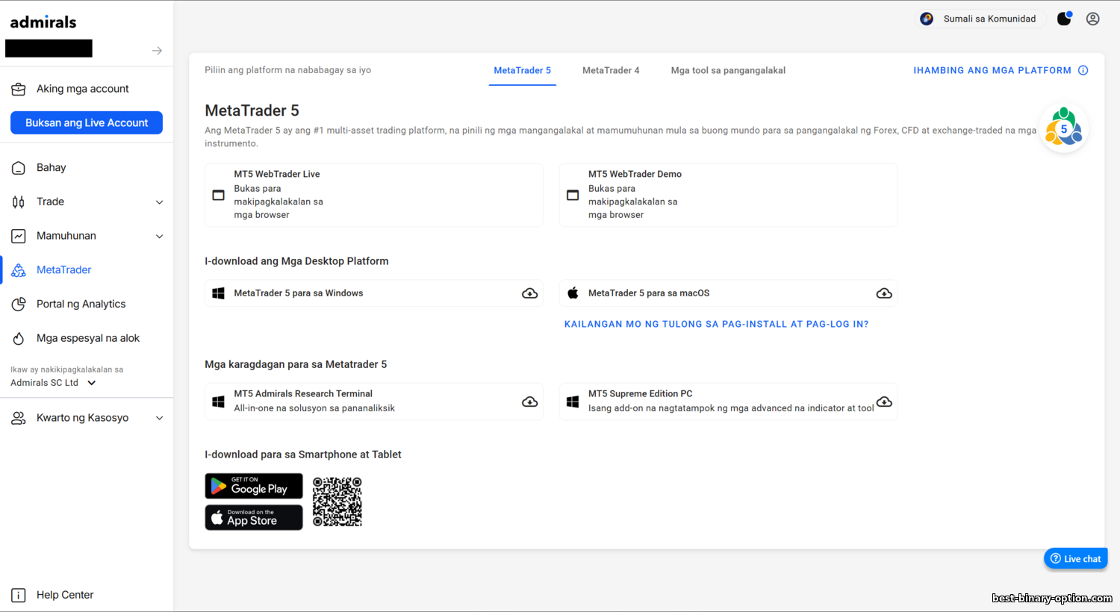The image size is (1120, 612).
Task: Click download icon for MT5 Supreme Edition PC
Action: pyautogui.click(x=884, y=402)
